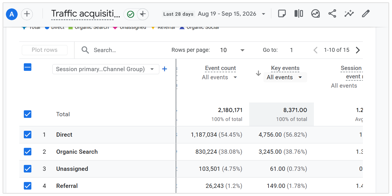This screenshot has width=392, height=196.
Task: Click the green report status checkmark
Action: (130, 14)
